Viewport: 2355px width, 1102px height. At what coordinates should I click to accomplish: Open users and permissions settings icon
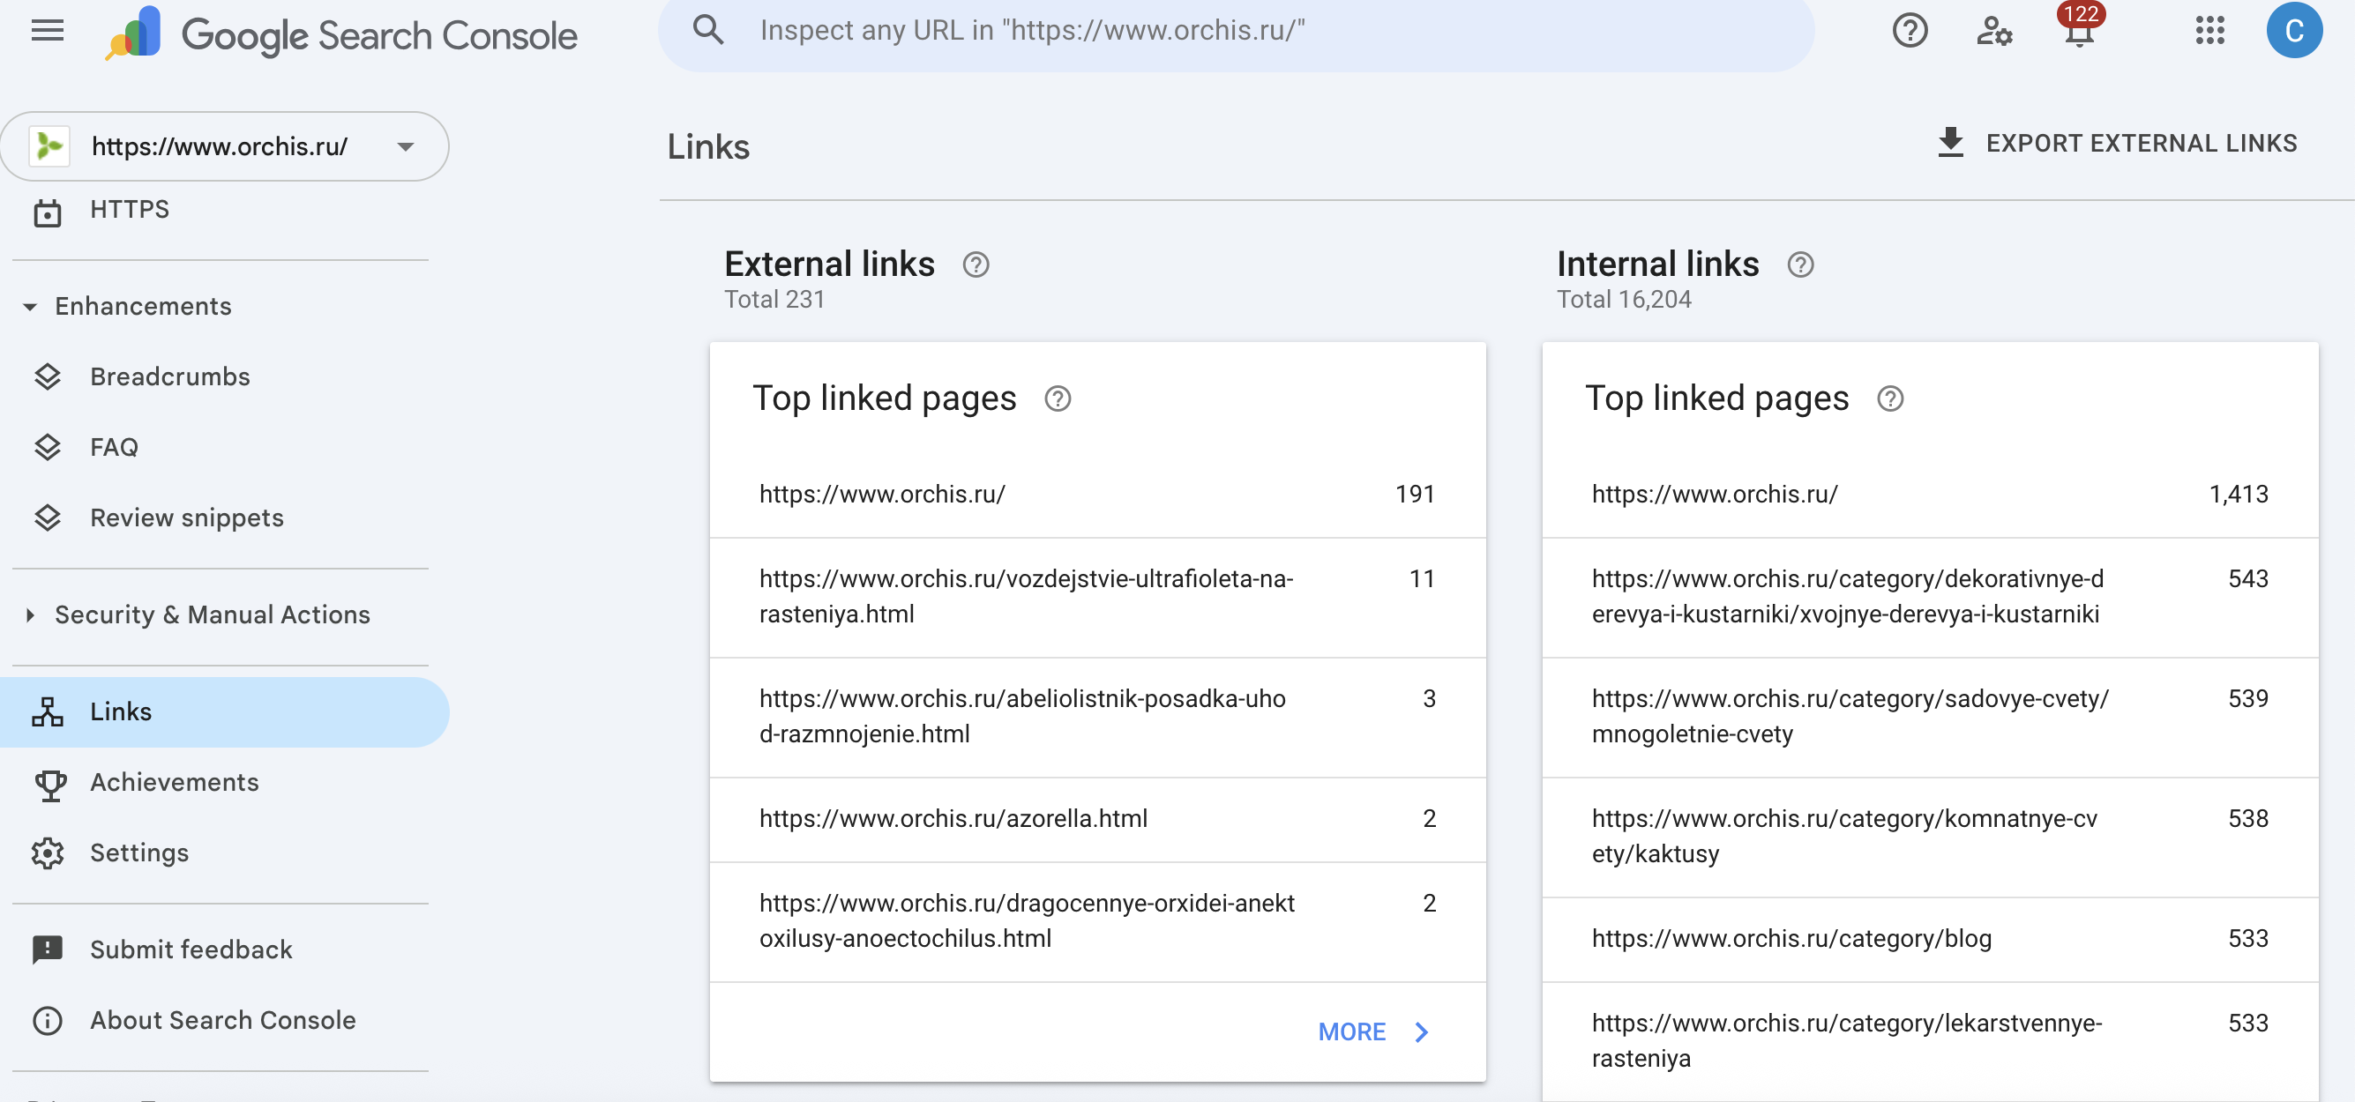[x=1994, y=31]
